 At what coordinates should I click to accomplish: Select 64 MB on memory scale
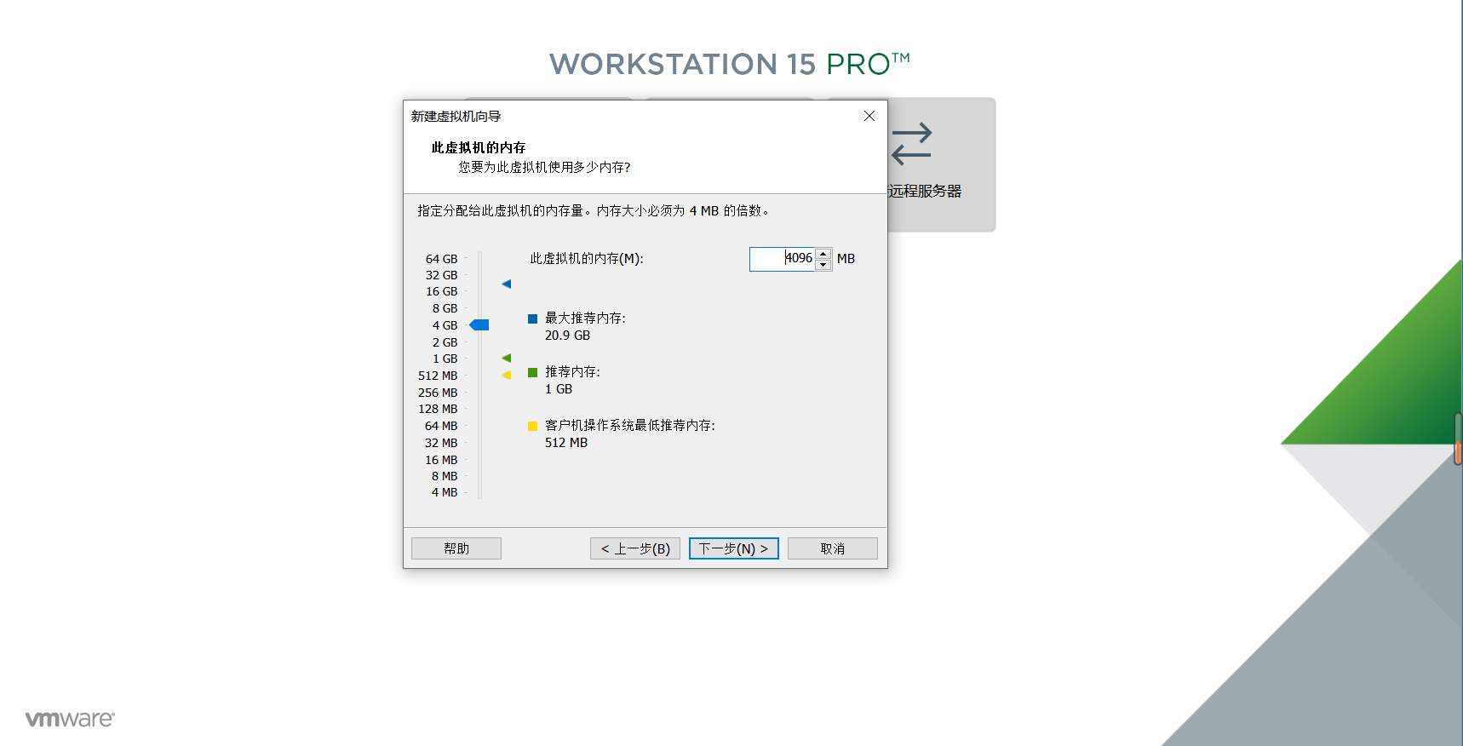441,426
